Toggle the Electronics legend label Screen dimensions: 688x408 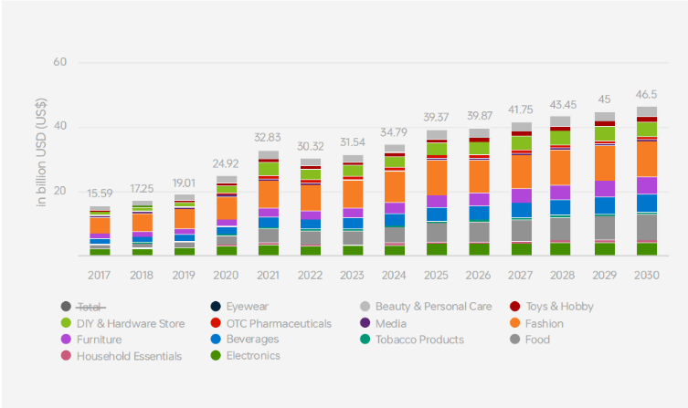253,355
